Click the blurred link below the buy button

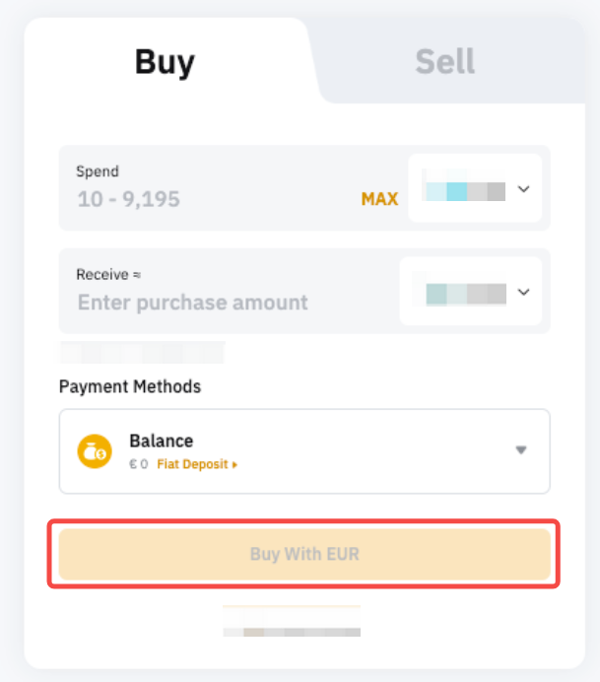tap(292, 621)
